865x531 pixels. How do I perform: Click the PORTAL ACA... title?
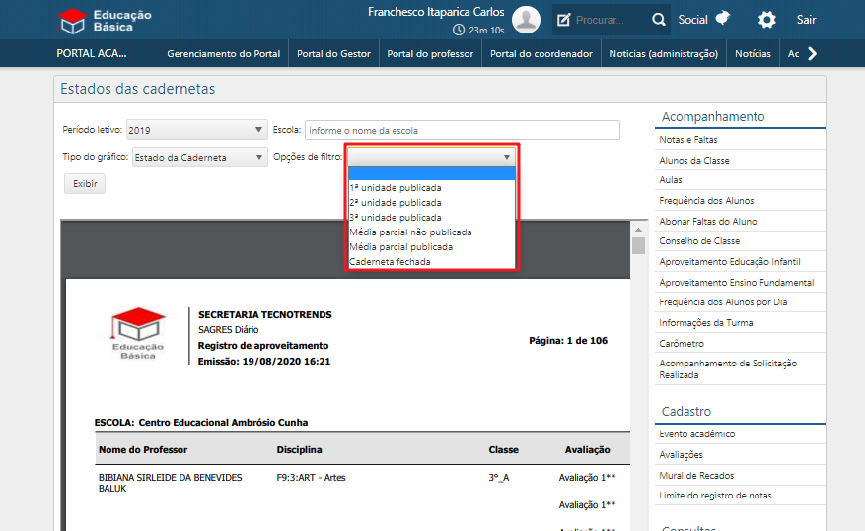tap(92, 53)
